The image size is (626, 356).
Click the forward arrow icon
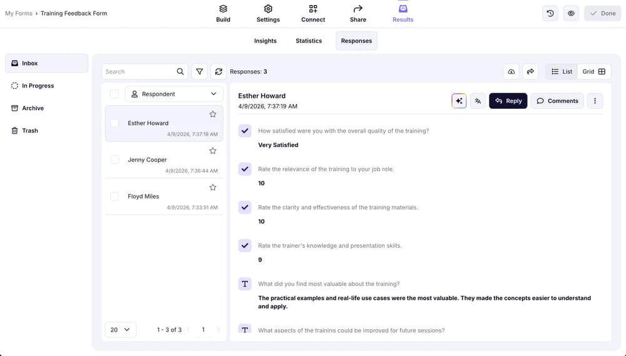click(x=530, y=71)
